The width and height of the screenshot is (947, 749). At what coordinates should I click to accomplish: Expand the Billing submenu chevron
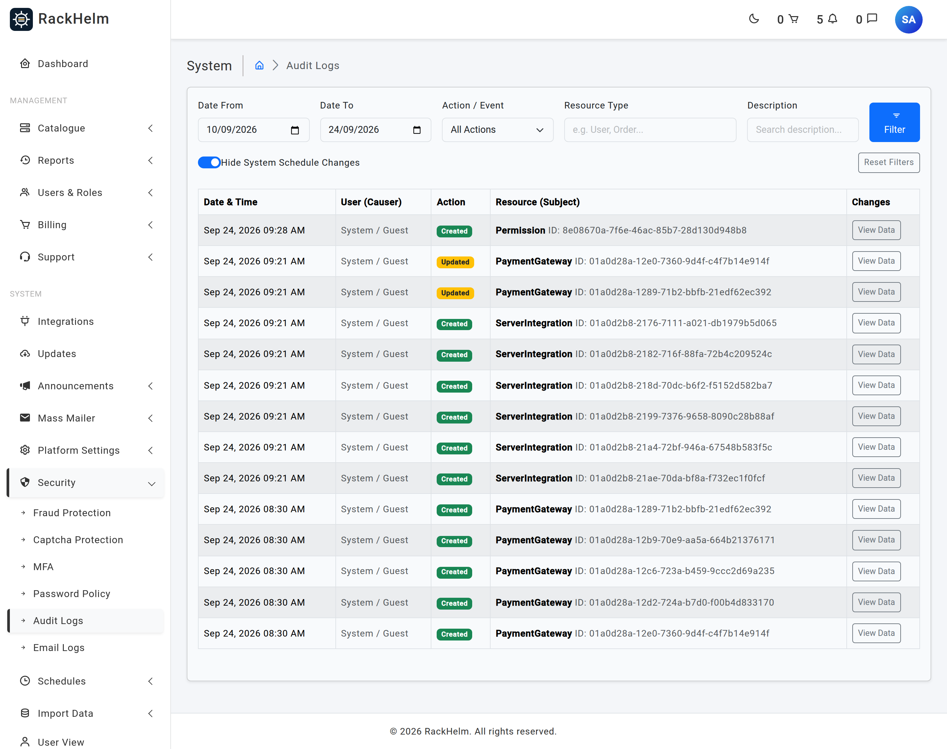150,225
